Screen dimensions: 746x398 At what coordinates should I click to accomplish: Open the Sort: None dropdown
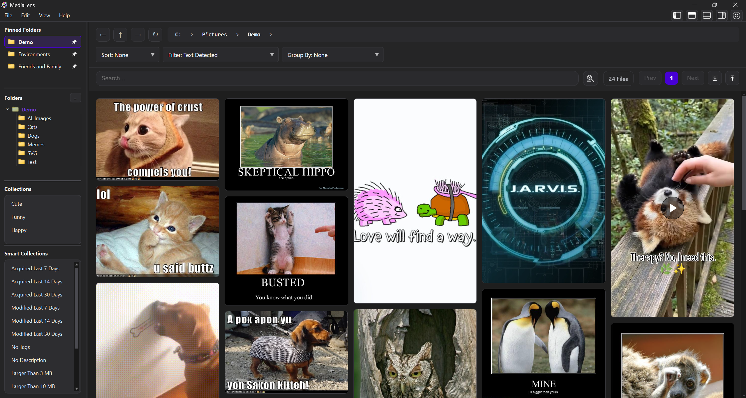127,55
